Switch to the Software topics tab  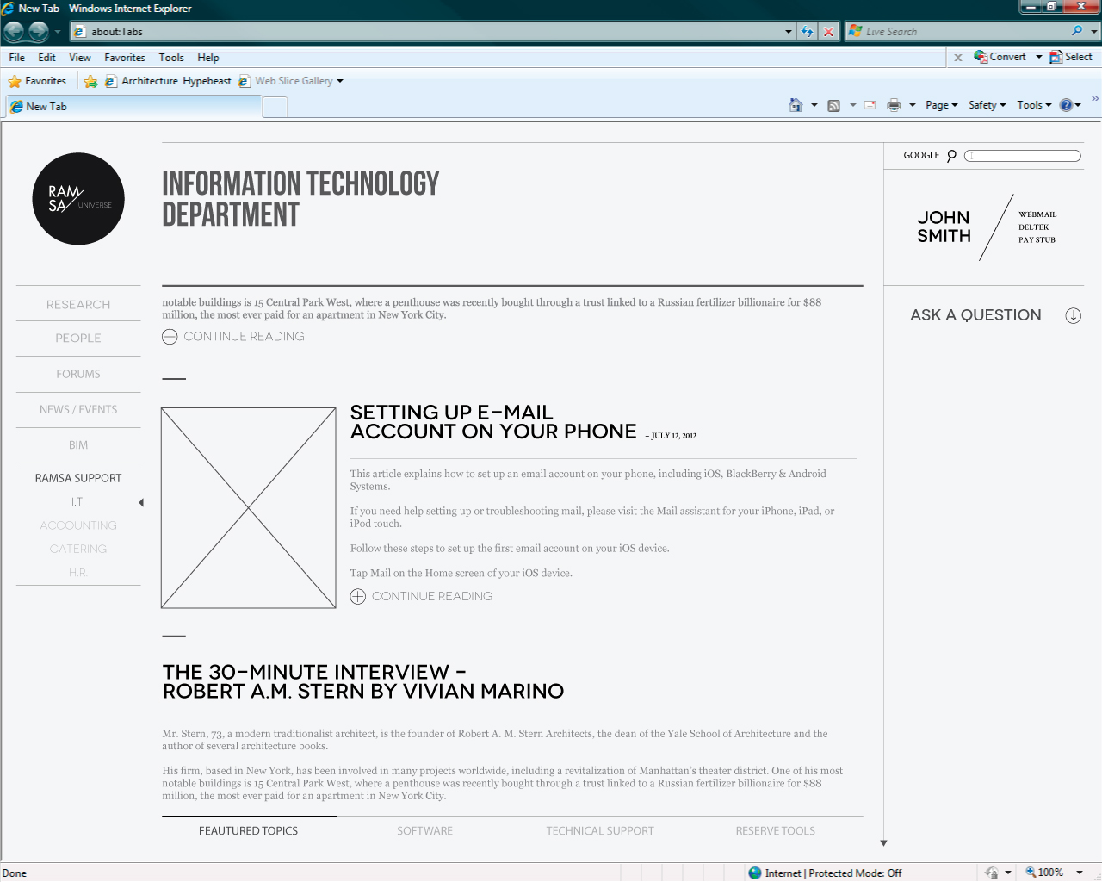point(424,831)
